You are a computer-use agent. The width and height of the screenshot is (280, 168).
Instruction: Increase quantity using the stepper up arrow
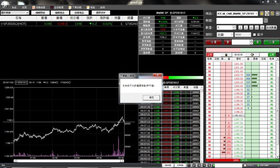tap(234, 26)
